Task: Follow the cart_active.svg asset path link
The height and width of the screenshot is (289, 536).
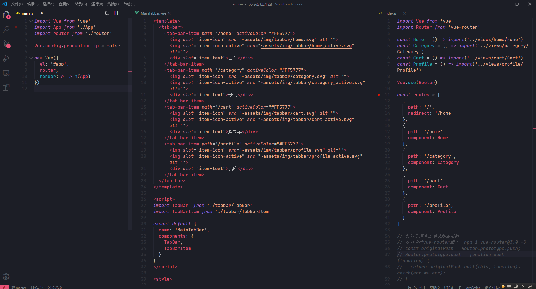Action: (x=306, y=120)
